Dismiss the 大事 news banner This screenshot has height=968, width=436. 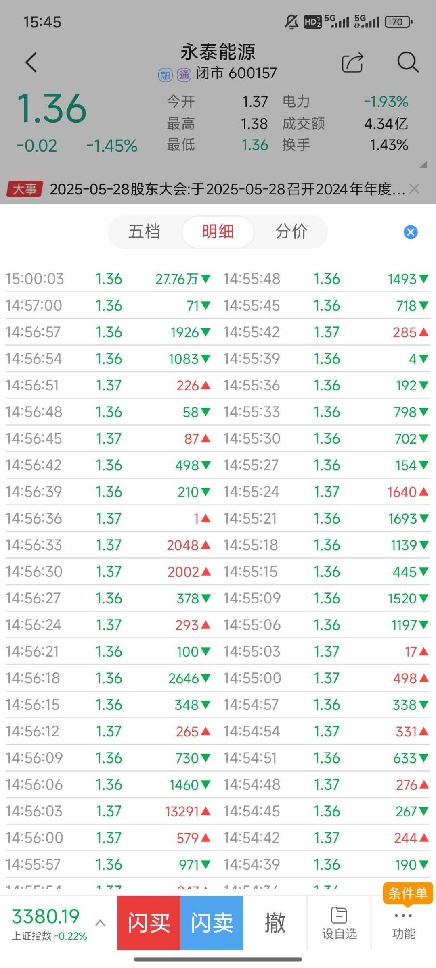[x=415, y=189]
